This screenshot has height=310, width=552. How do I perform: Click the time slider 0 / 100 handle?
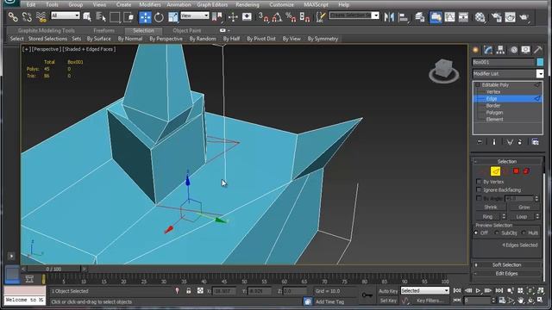point(53,269)
